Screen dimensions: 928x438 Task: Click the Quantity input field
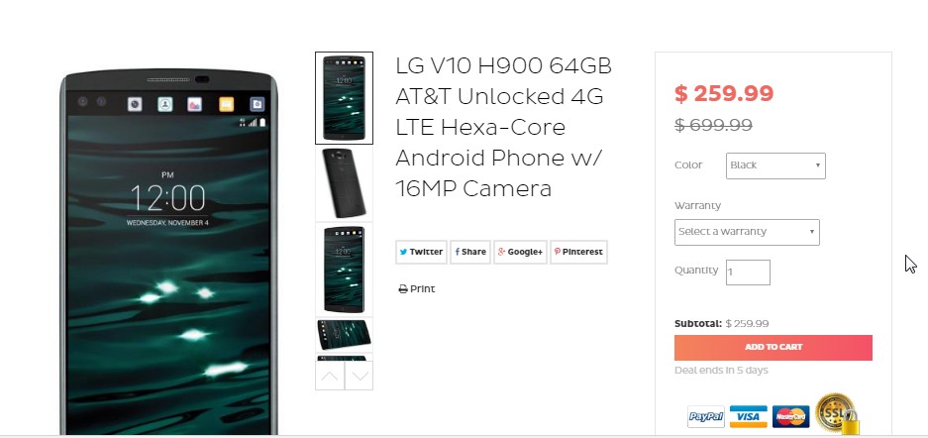[x=748, y=273]
